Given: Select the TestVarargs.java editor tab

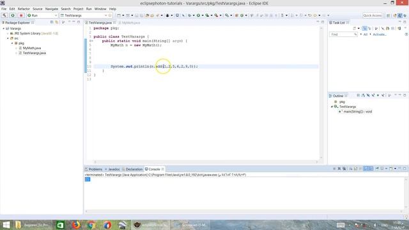Looking at the screenshot, I should [x=100, y=23].
